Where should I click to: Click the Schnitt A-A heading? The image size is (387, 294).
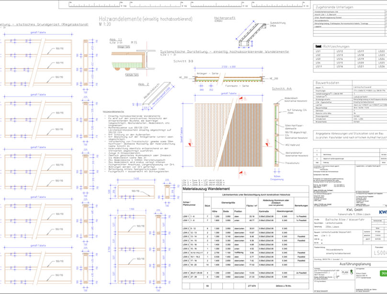282,89
